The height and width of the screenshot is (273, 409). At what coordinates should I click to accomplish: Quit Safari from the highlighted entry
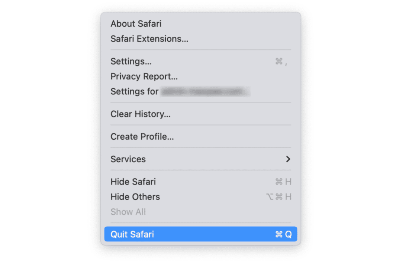click(132, 234)
